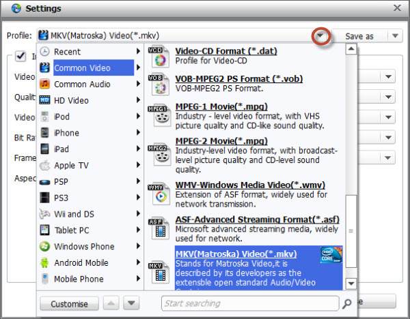Screen dimensions: 410x319
Task: Close the Settings dialog
Action: click(397, 7)
